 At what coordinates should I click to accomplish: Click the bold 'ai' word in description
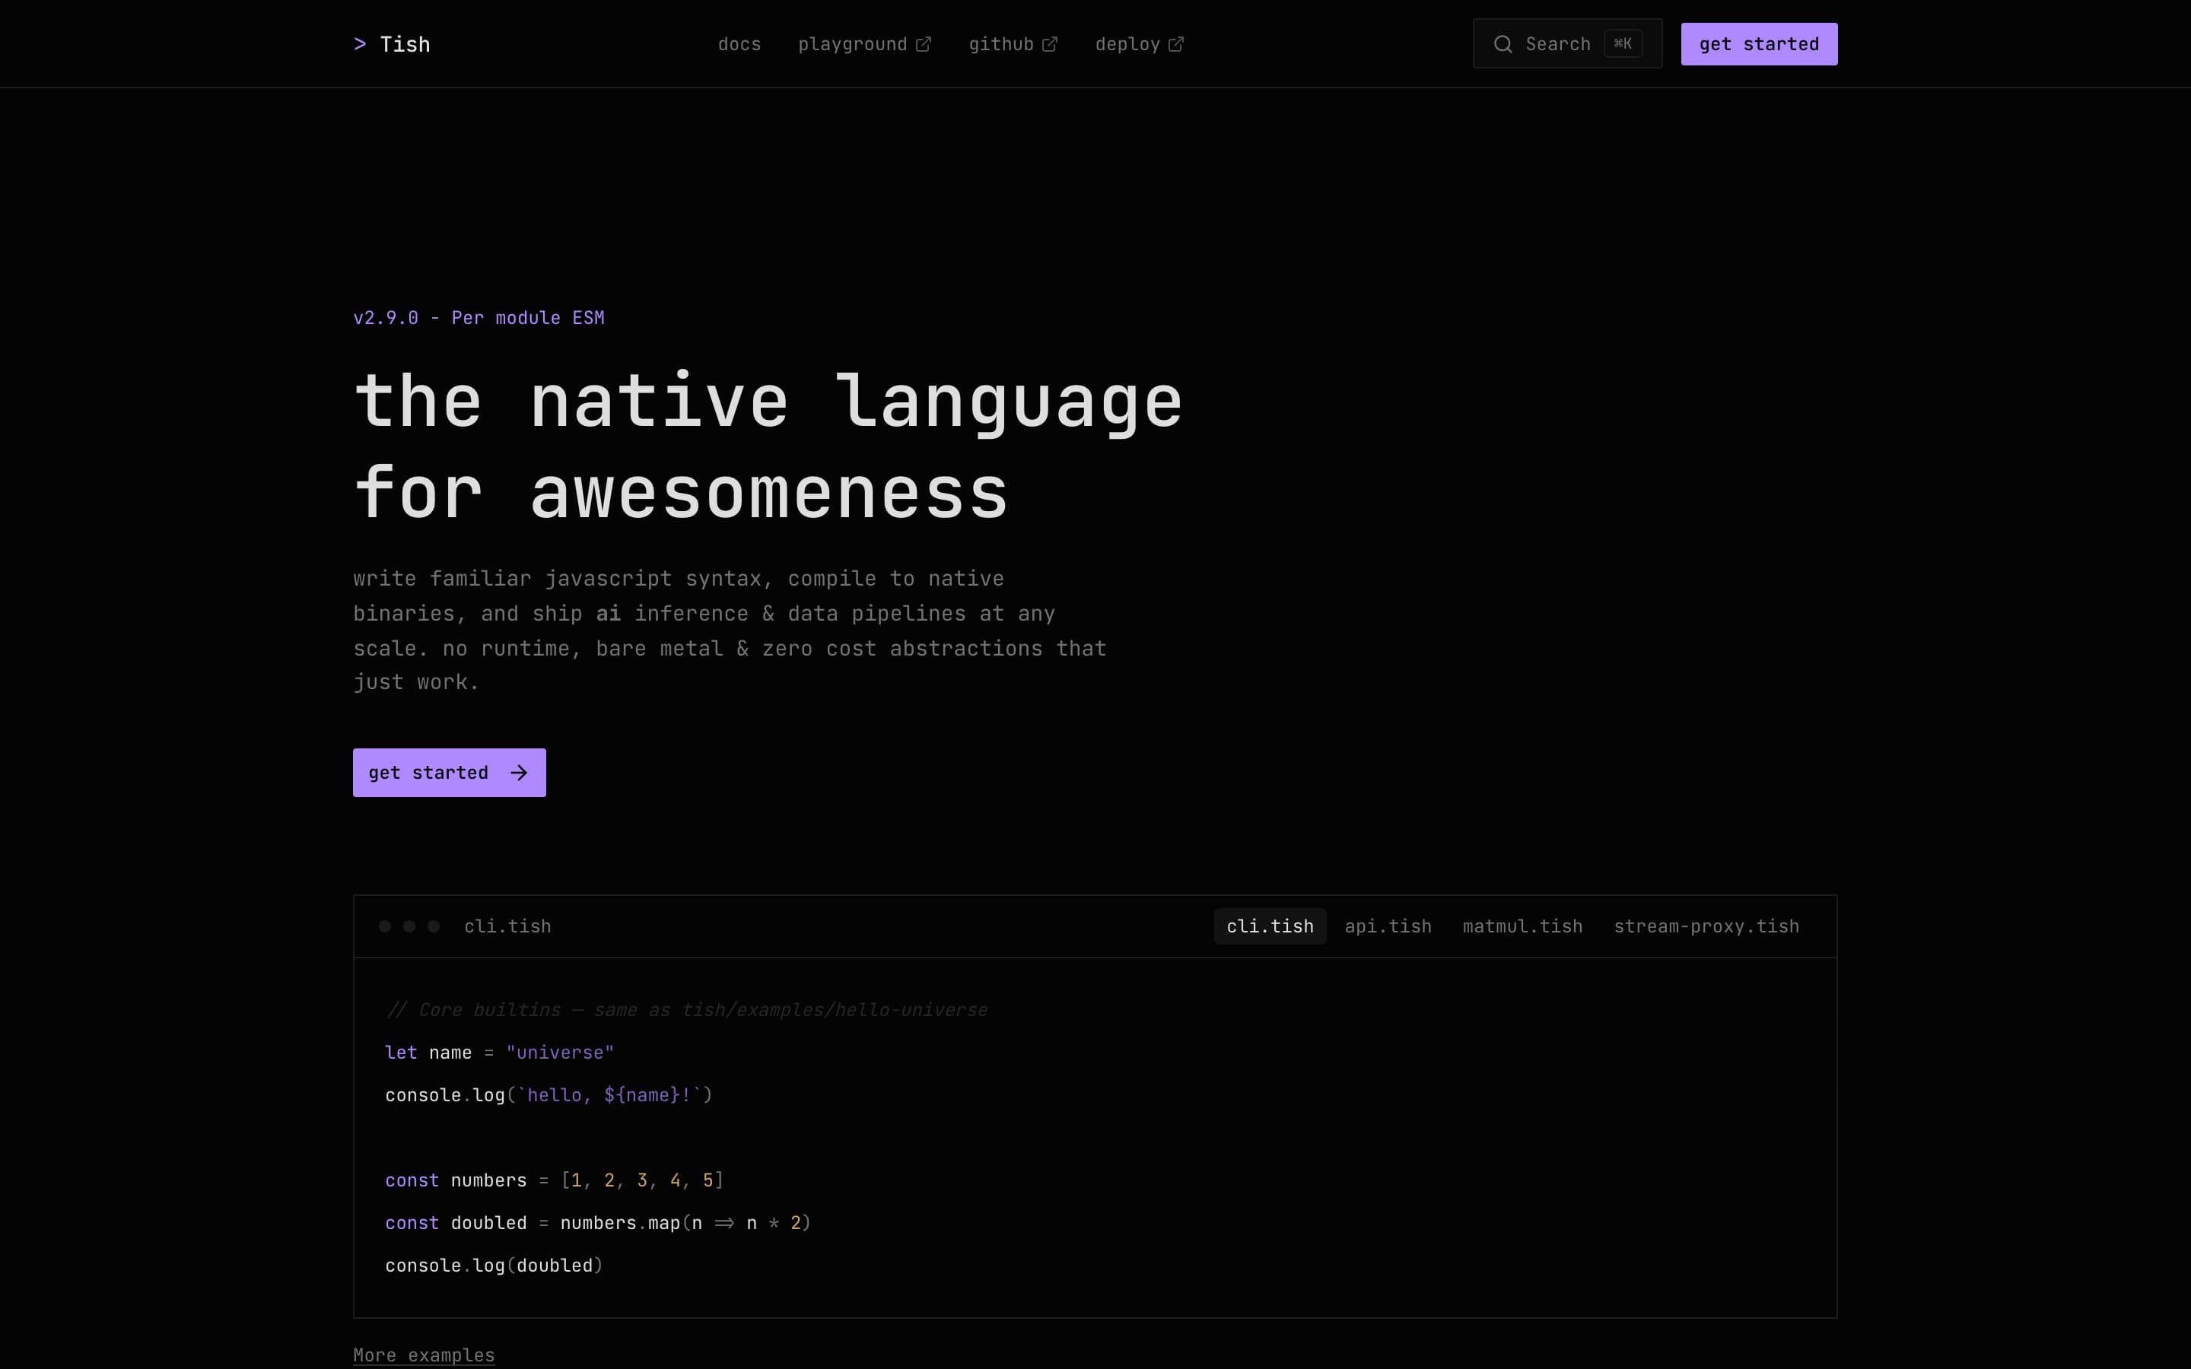[x=608, y=613]
